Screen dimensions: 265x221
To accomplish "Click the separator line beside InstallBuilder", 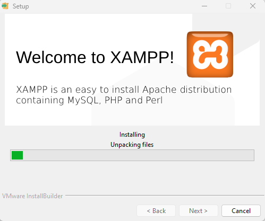I will [x=165, y=196].
